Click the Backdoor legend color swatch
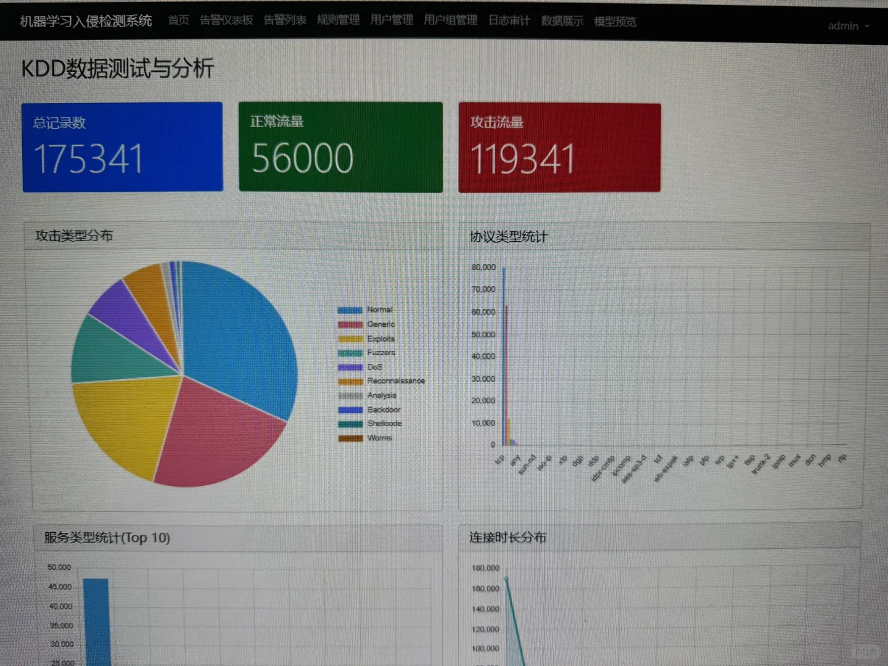The width and height of the screenshot is (888, 666). [350, 410]
